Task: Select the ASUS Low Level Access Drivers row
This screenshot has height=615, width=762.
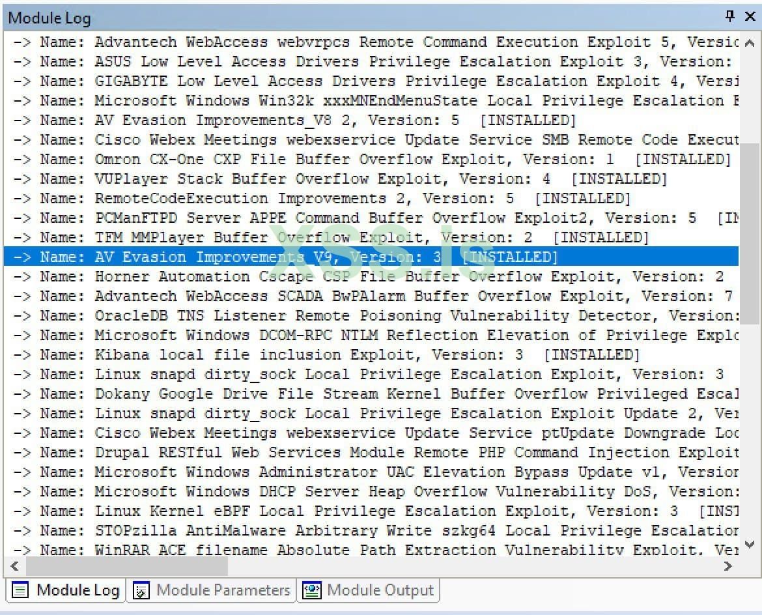Action: [x=371, y=62]
